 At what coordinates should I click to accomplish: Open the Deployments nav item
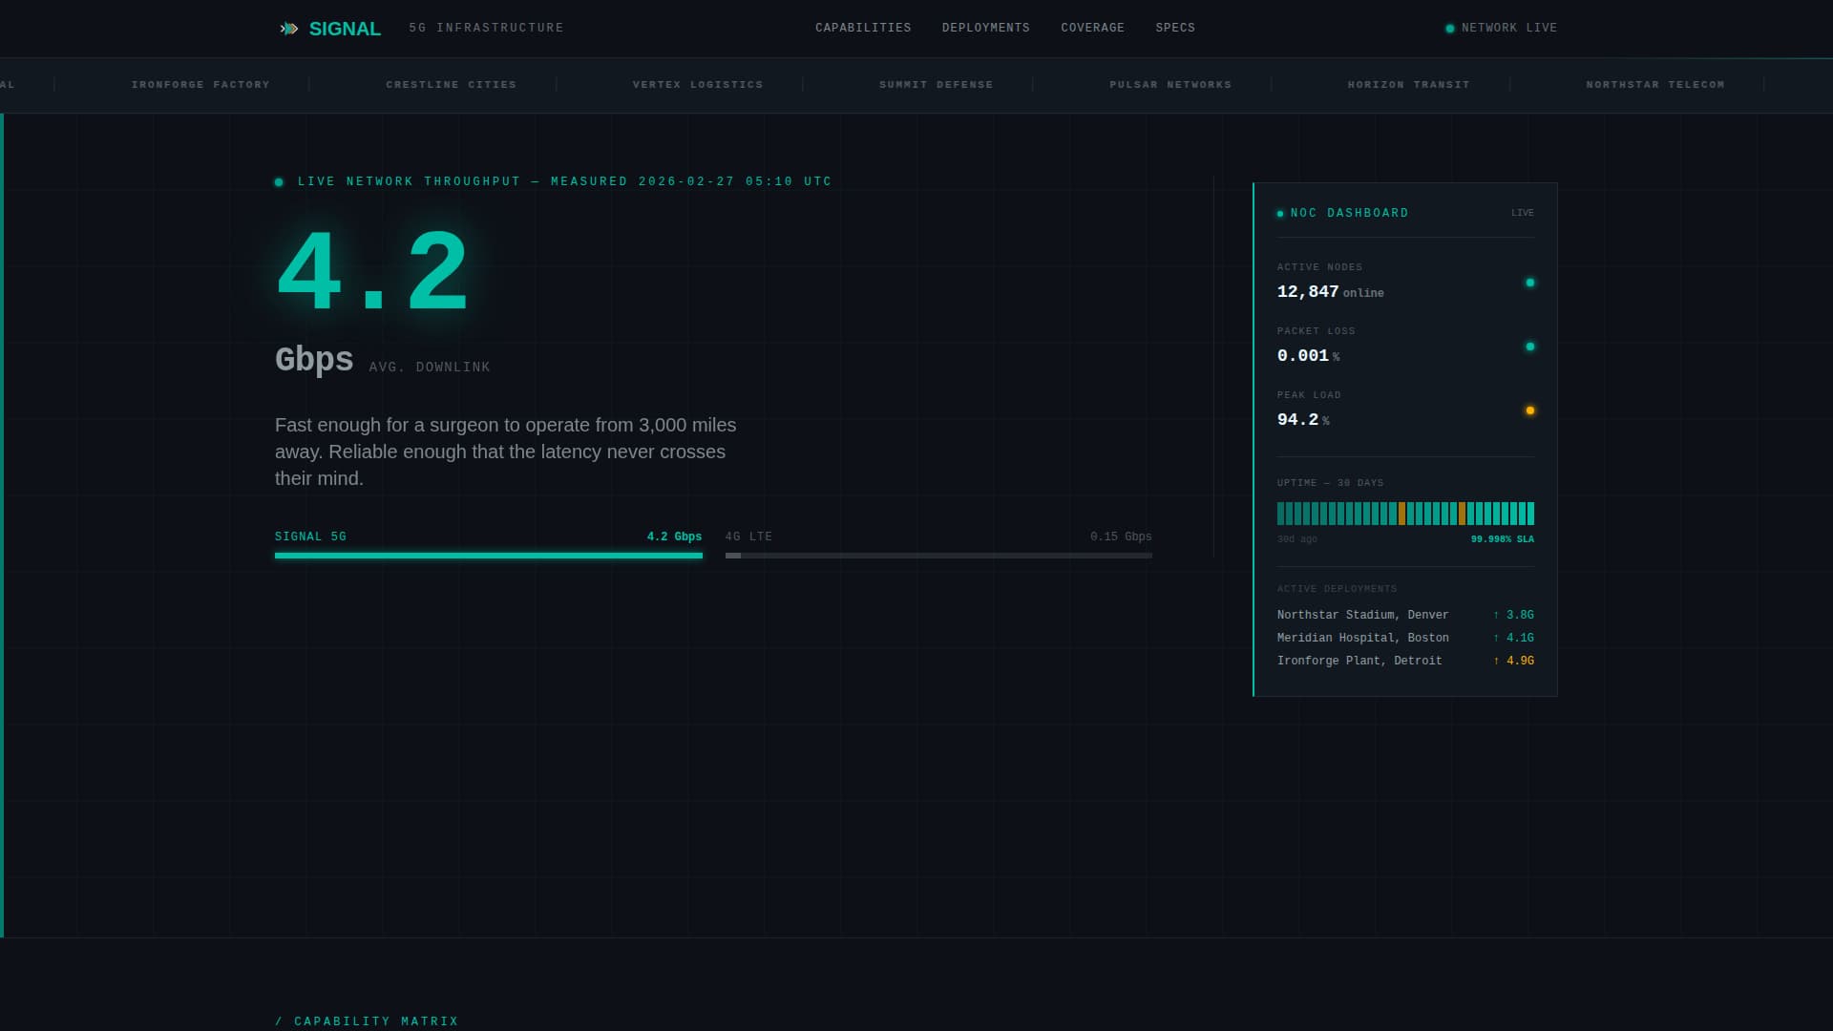[x=985, y=28]
